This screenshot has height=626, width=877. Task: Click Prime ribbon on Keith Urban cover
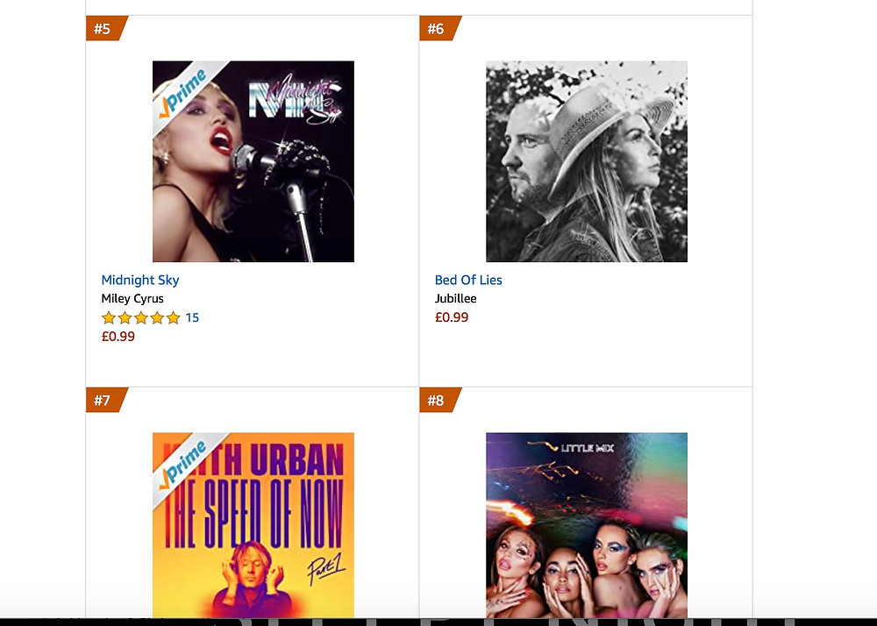(x=183, y=465)
